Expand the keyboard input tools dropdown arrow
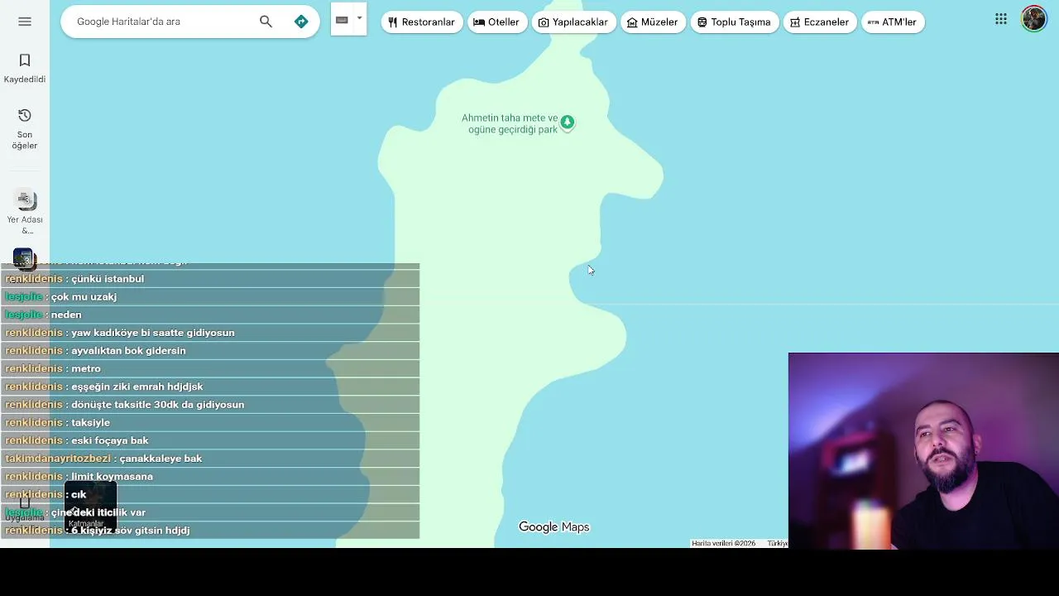Viewport: 1059px width, 596px height. [359, 18]
